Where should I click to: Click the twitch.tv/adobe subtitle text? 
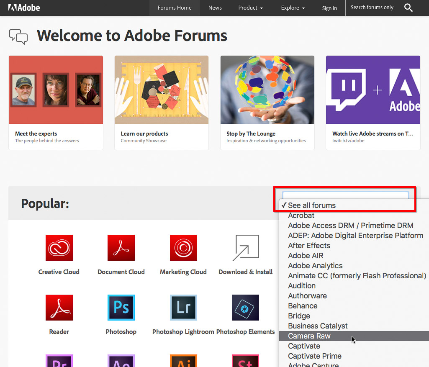pos(348,141)
